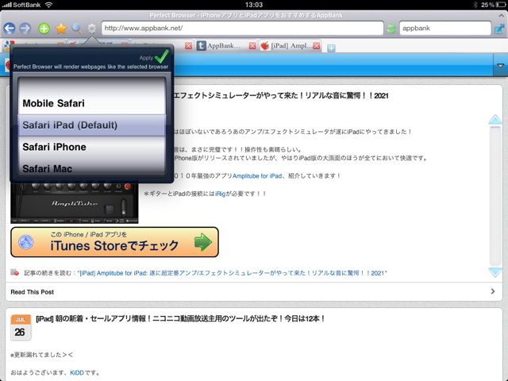Reload page with green refresh icon
Viewport: 508px width, 381px height.
(x=391, y=29)
